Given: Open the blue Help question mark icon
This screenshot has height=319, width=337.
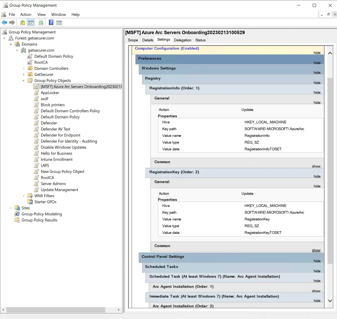Looking at the screenshot, I should coord(51,23).
